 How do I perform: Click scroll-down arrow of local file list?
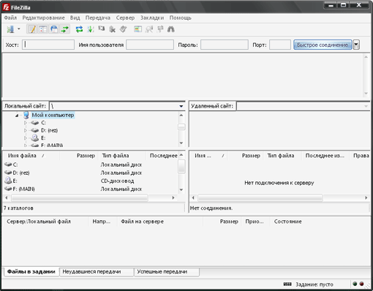pyautogui.click(x=181, y=189)
